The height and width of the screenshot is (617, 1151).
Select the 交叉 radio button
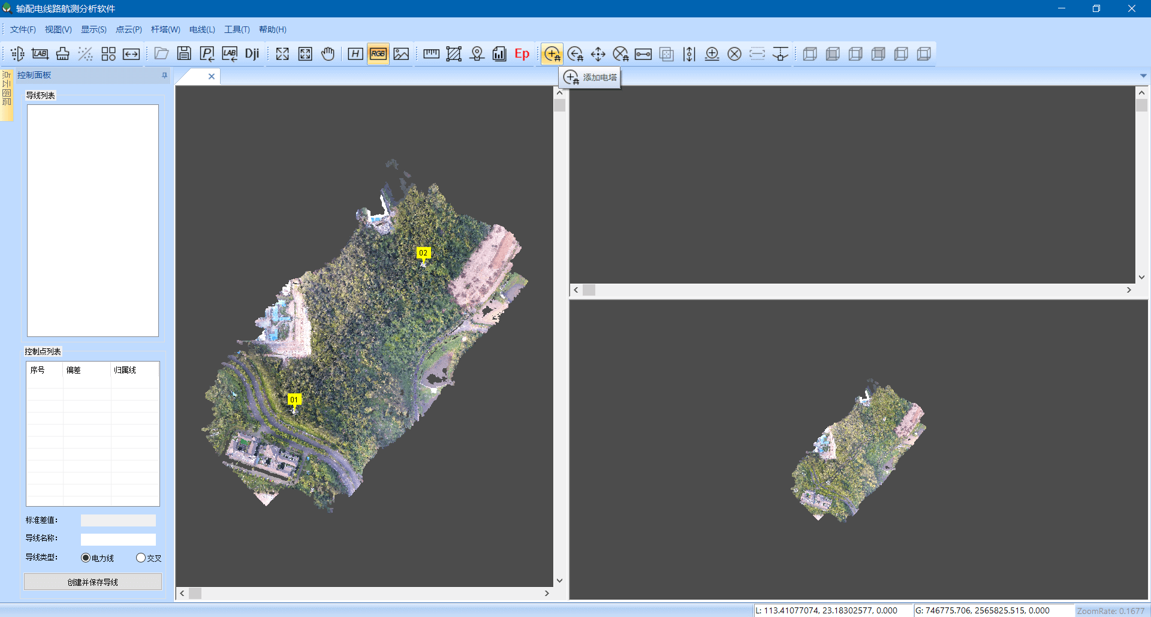coord(141,558)
